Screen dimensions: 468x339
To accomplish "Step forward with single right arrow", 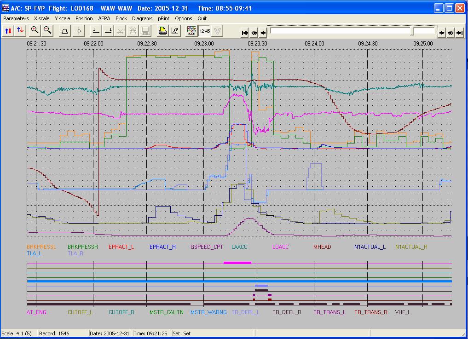I will pyautogui.click(x=442, y=33).
